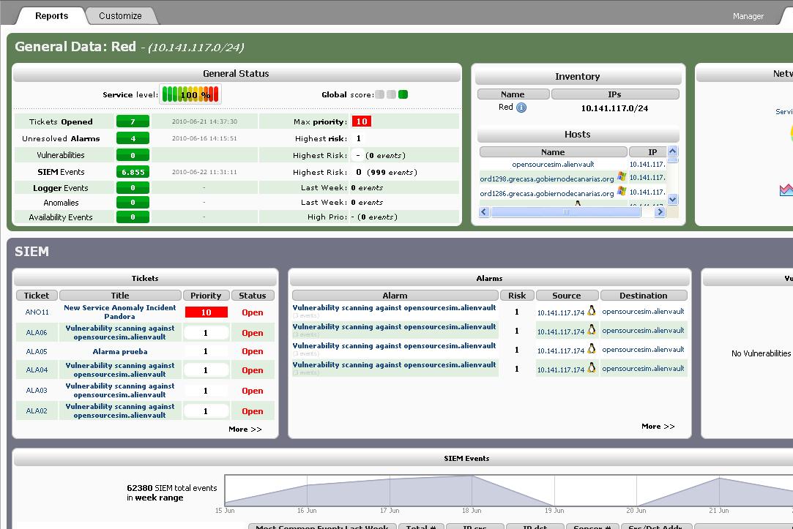
Task: Switch to the Customize tab
Action: tap(120, 15)
